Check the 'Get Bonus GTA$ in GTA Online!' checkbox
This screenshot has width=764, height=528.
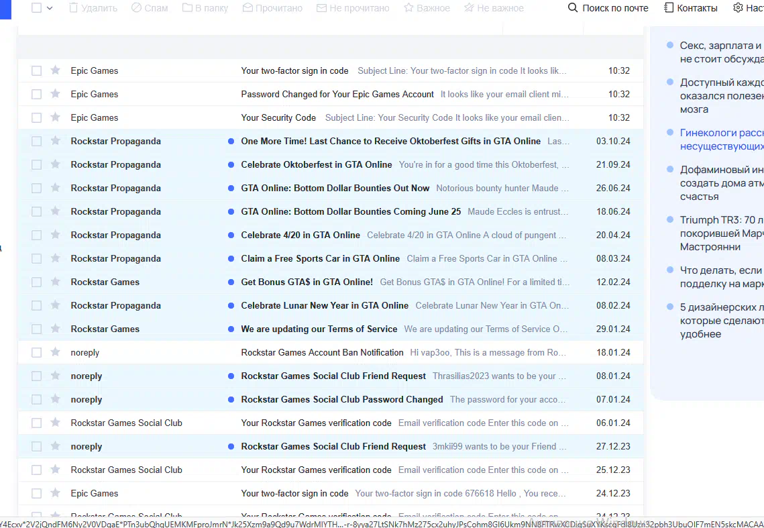[36, 282]
